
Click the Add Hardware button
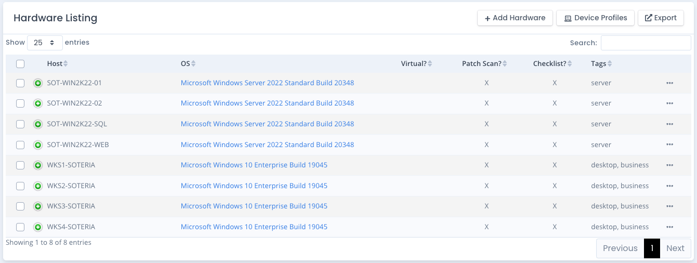point(515,18)
